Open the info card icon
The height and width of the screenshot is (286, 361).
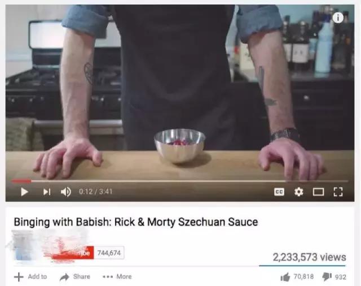(338, 18)
